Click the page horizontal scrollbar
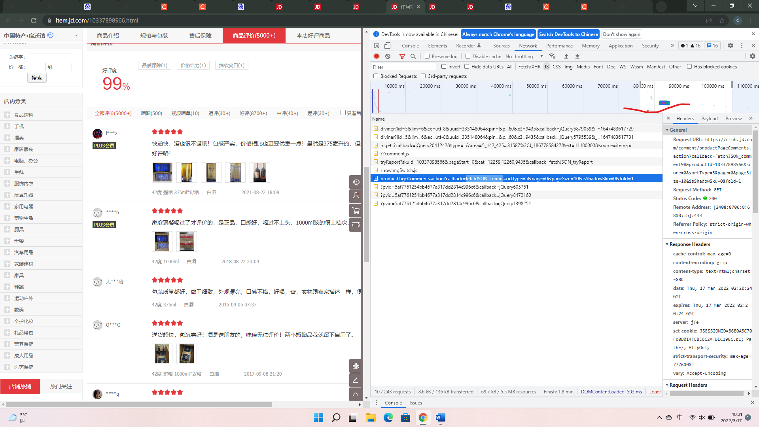 [x=139, y=404]
